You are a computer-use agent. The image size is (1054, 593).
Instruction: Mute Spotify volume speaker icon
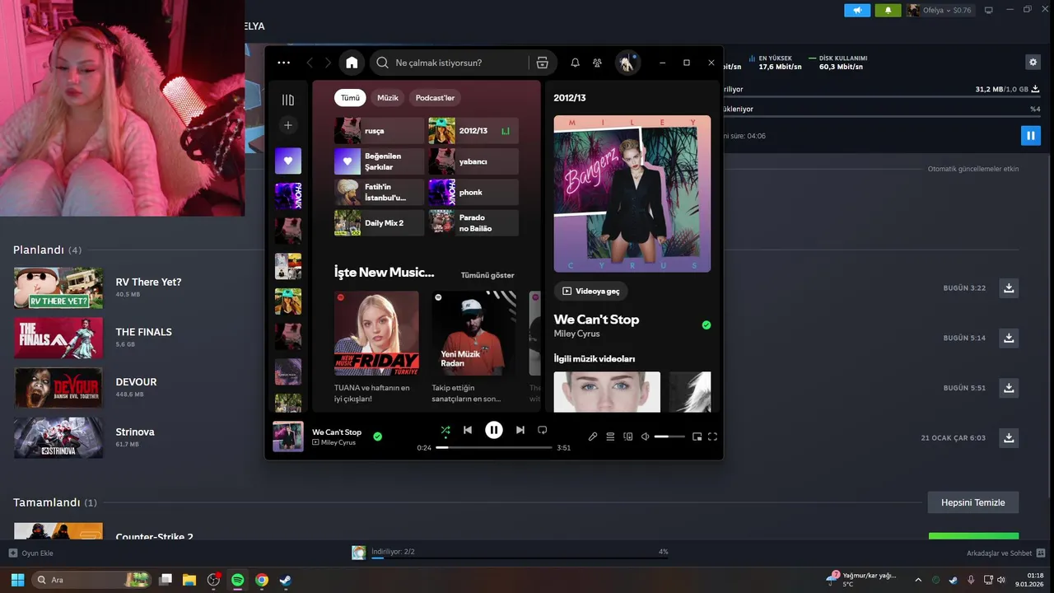pos(646,437)
